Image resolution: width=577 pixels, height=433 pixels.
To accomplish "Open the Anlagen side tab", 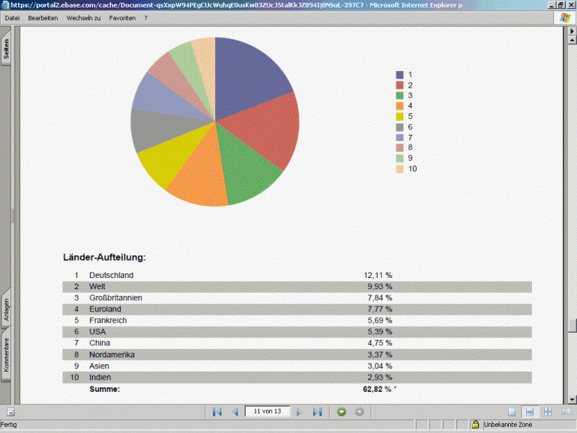I will 6,309.
